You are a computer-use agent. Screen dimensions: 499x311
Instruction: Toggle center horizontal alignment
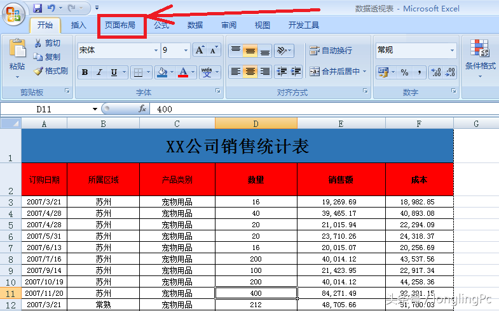(250, 72)
